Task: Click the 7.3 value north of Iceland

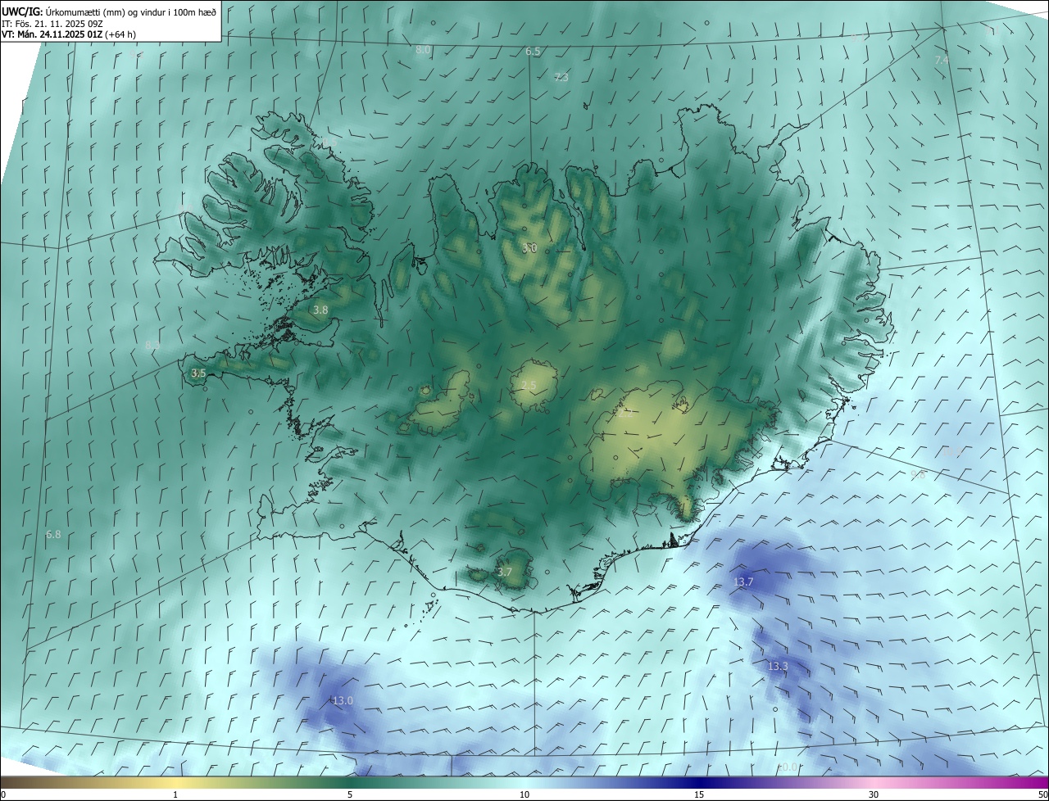Action: coord(561,78)
